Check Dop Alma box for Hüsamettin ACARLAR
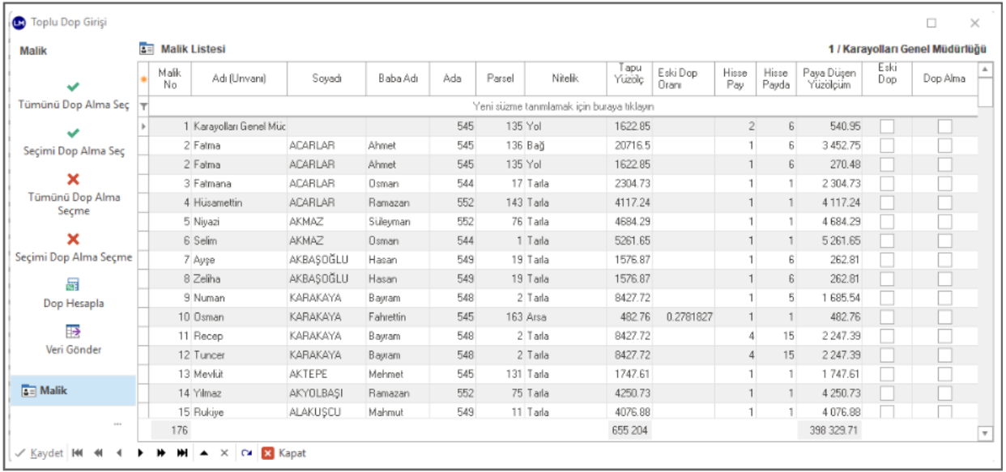The height and width of the screenshot is (472, 1006). point(944,202)
